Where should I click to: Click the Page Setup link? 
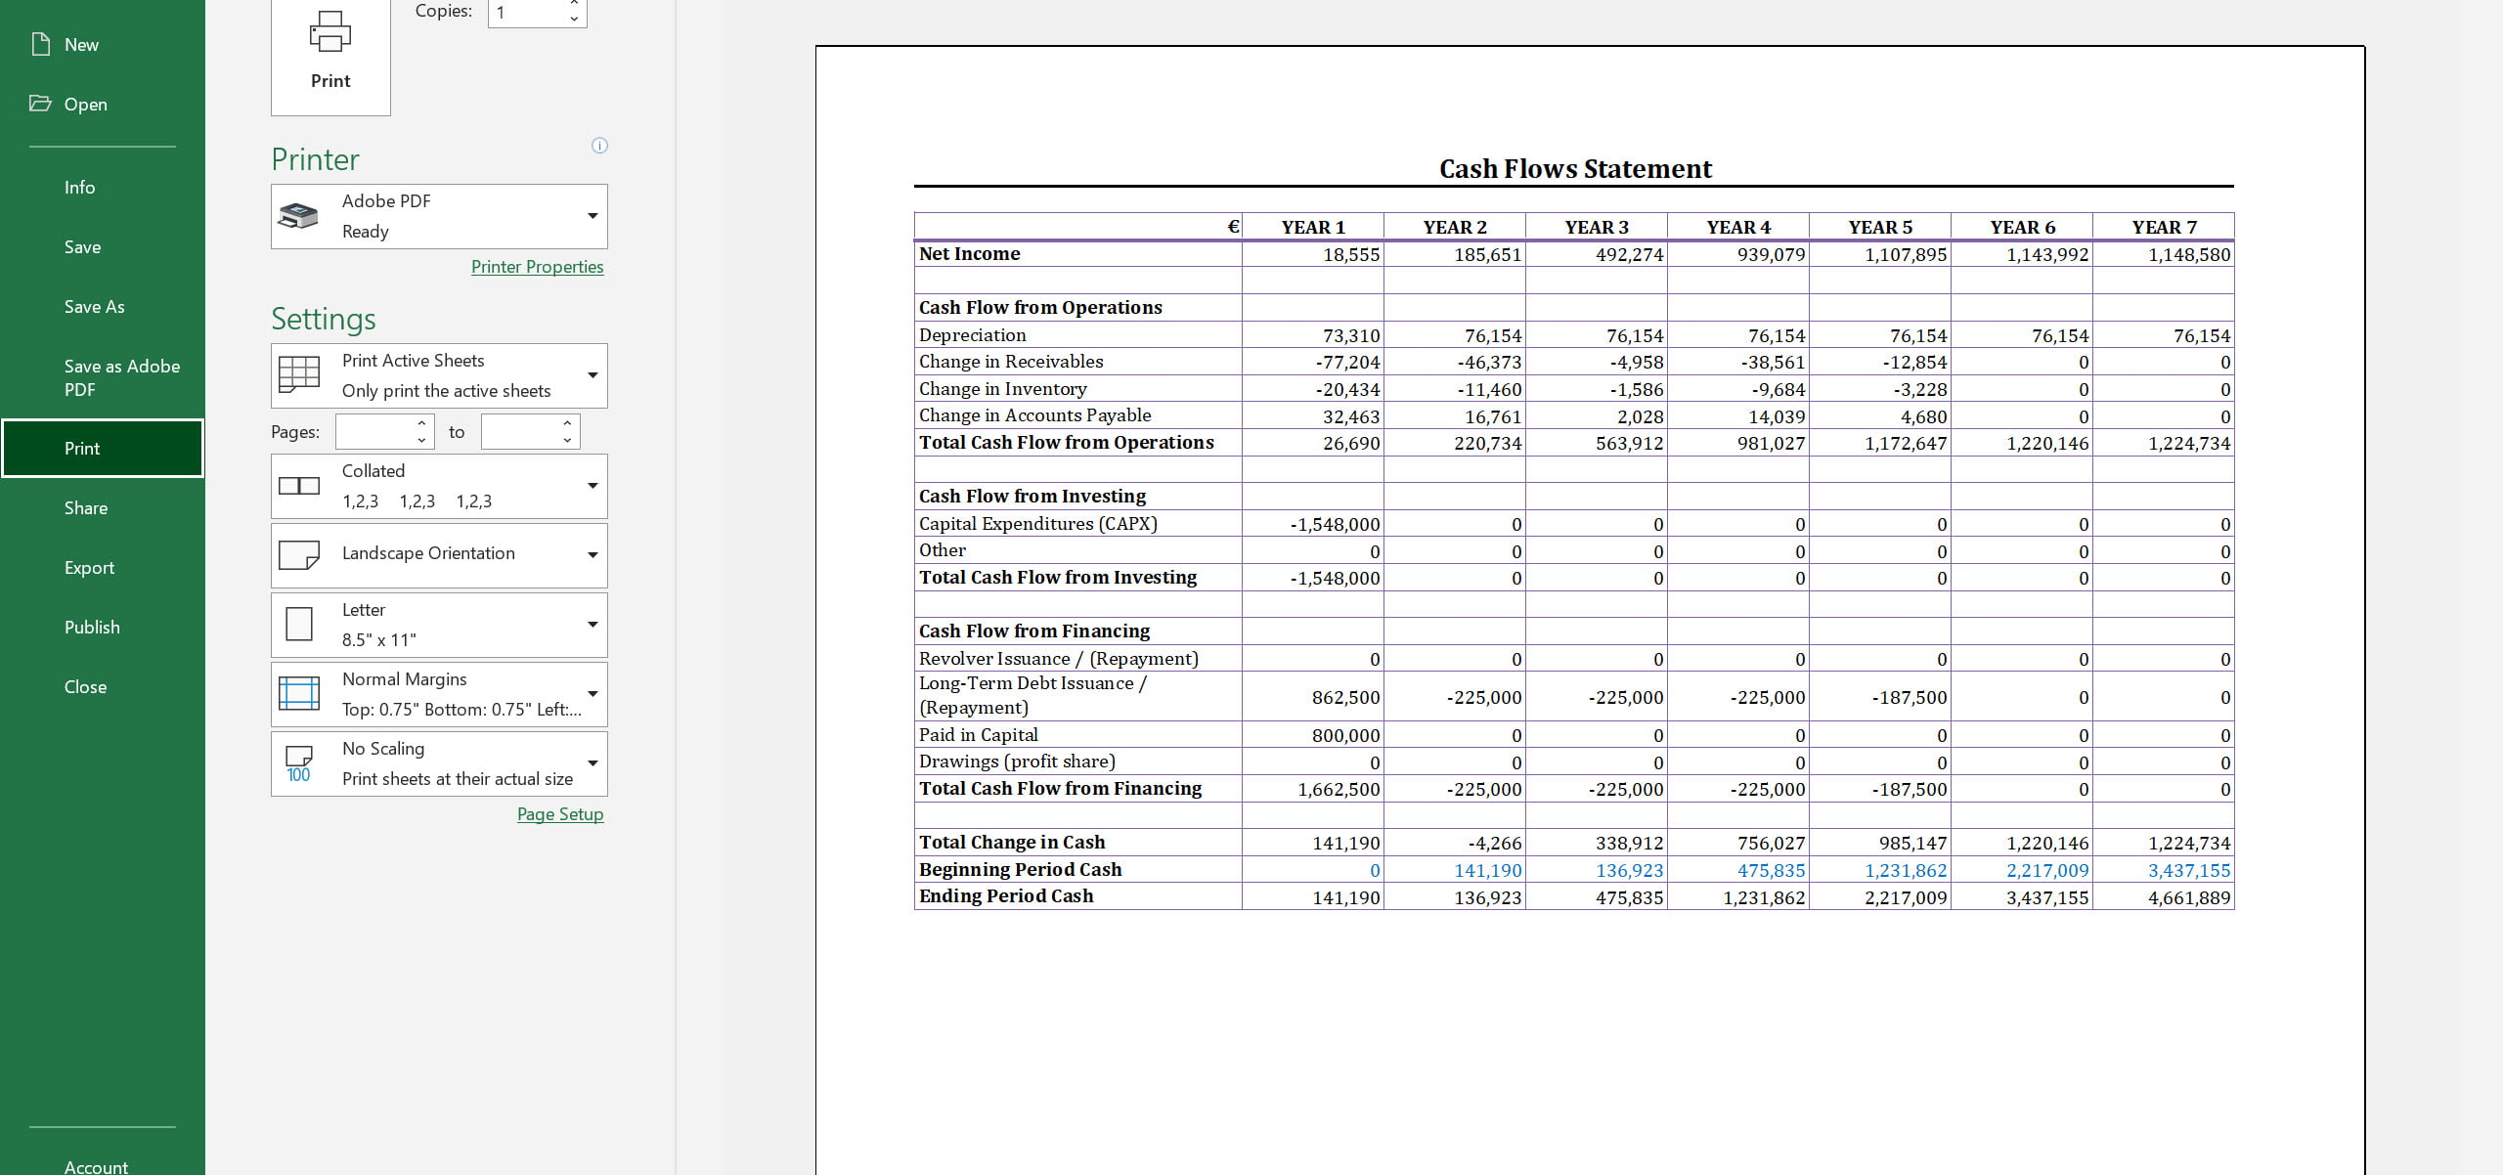point(559,814)
